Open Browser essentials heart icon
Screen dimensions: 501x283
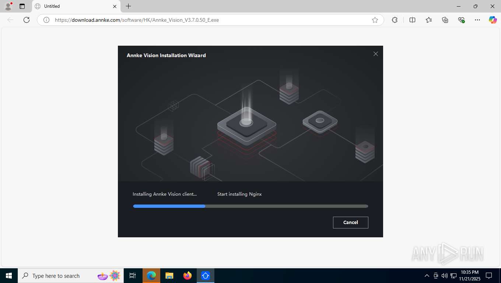(461, 20)
